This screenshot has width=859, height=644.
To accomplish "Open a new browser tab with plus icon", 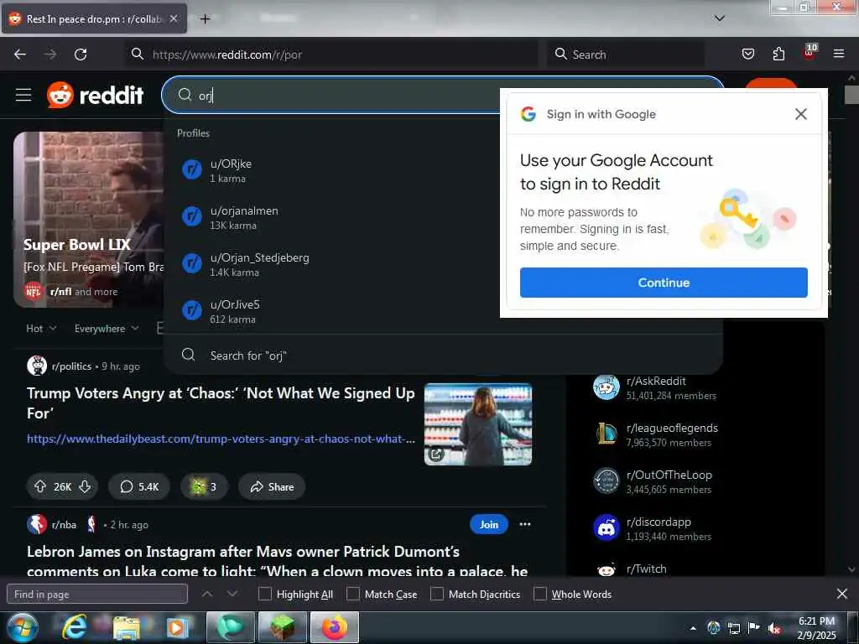I will (205, 19).
